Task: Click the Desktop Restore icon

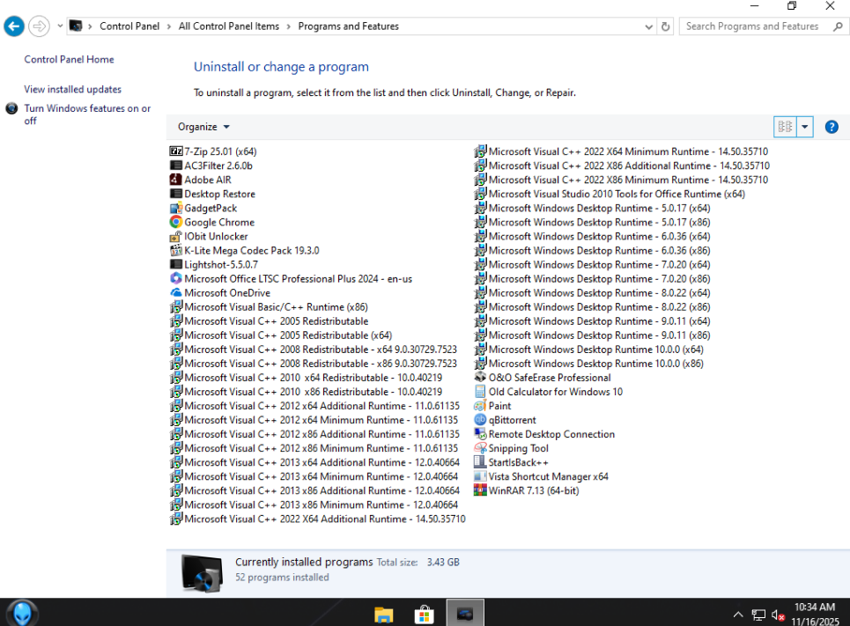Action: coord(175,194)
